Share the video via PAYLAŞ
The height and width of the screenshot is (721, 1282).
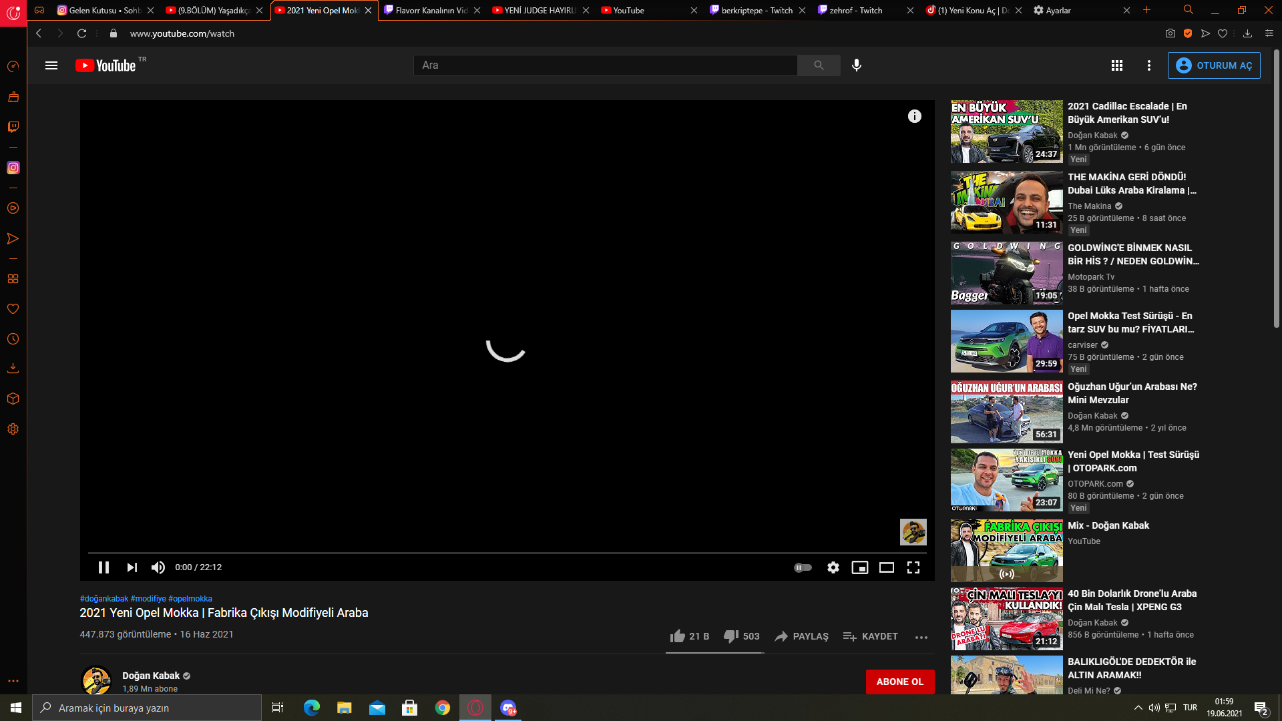[801, 636]
